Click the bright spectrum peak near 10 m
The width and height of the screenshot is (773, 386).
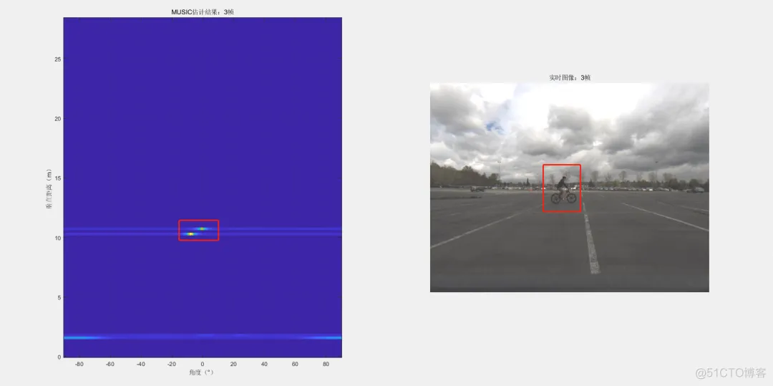[x=191, y=234]
